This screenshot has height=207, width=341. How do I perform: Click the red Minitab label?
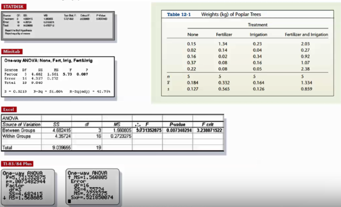click(12, 51)
